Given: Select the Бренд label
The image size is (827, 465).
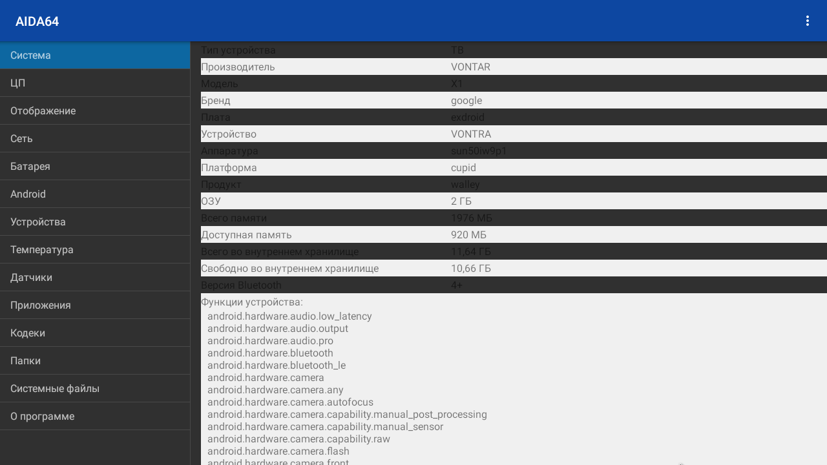Looking at the screenshot, I should (216, 101).
